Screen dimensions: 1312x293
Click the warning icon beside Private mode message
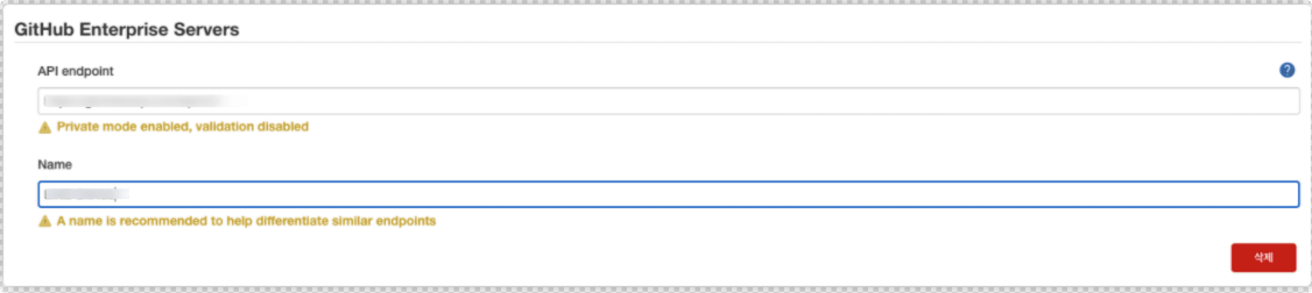(45, 127)
